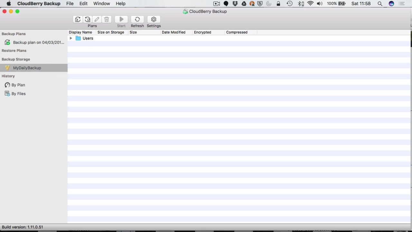
Task: Sort by the Date Modified column
Action: pos(177,32)
